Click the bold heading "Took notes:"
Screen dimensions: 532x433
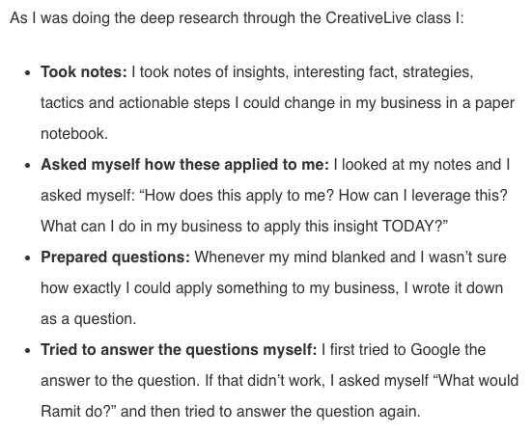click(84, 72)
